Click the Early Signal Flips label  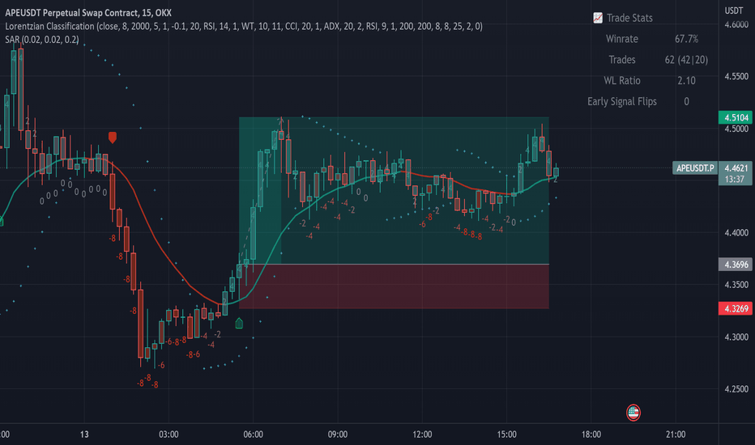pyautogui.click(x=621, y=101)
